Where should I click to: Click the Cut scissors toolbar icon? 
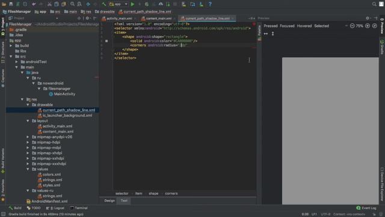tap(49, 4)
